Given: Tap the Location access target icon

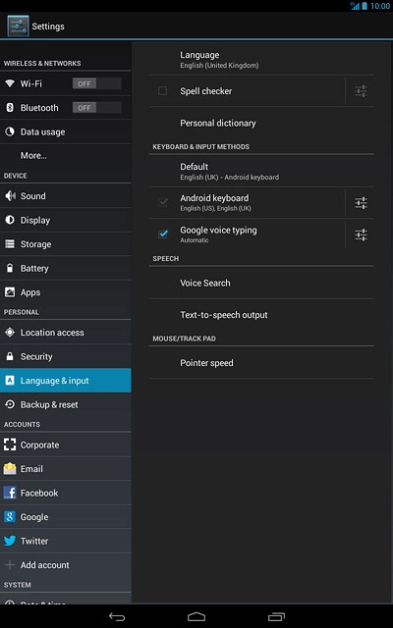Looking at the screenshot, I should pyautogui.click(x=10, y=332).
